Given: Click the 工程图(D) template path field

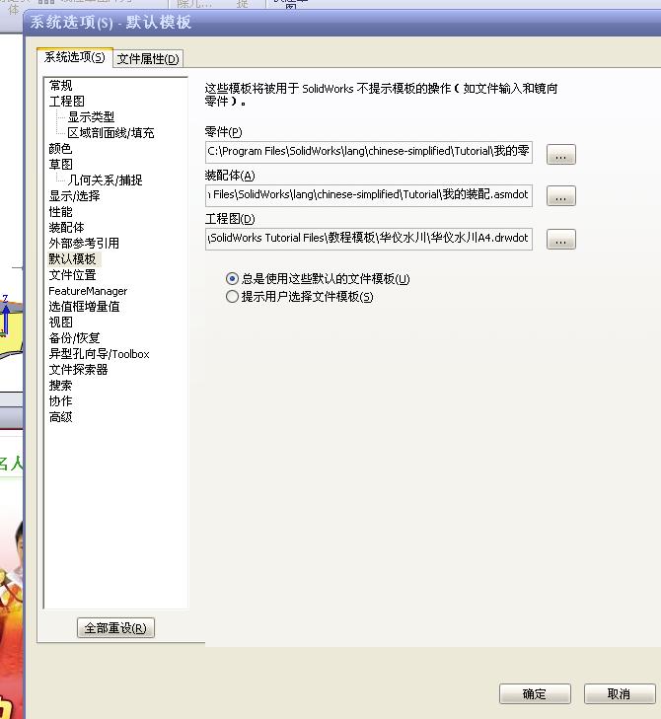Looking at the screenshot, I should pos(369,239).
